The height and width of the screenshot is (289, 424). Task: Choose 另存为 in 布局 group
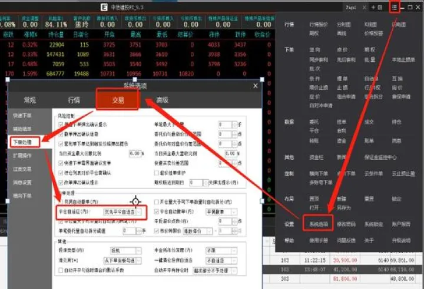coord(344,208)
